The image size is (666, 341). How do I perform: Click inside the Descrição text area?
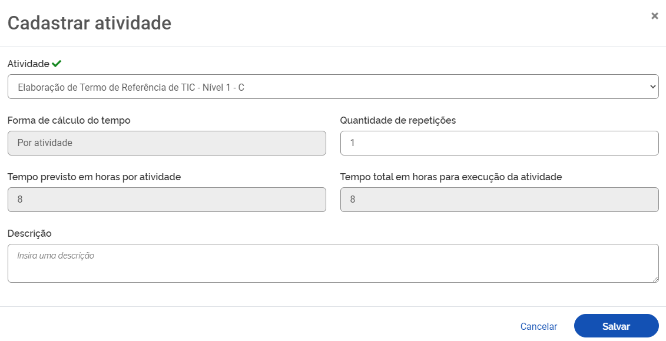[333, 263]
